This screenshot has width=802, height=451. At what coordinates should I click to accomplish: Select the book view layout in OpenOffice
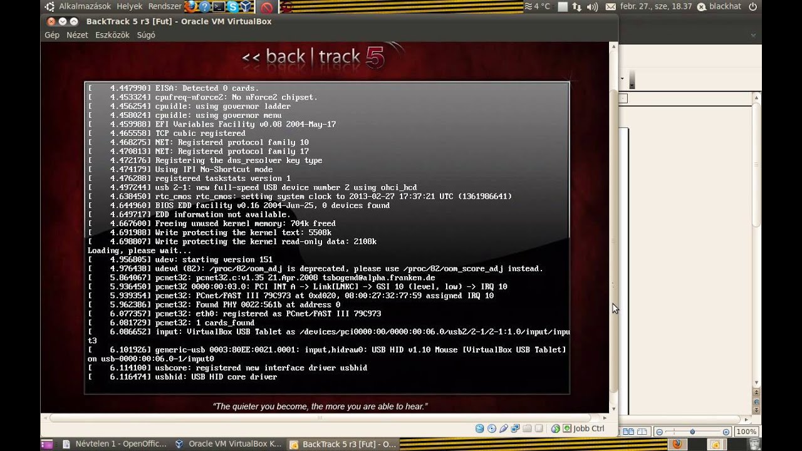pos(642,432)
